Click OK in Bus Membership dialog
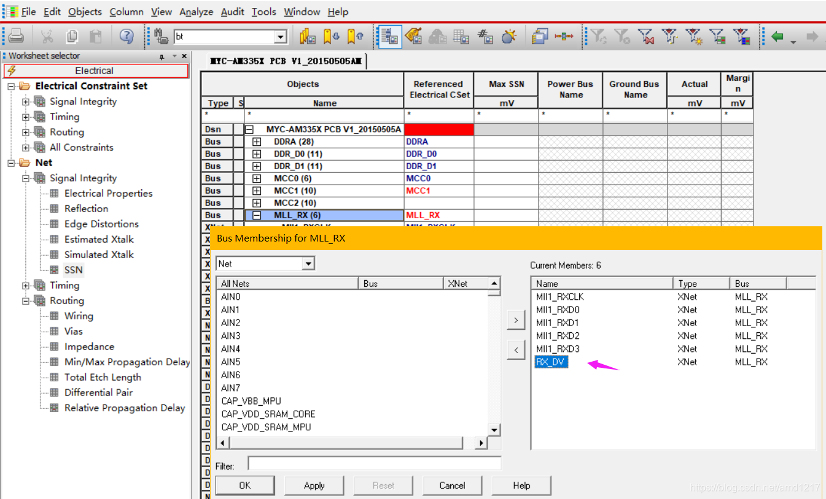Image resolution: width=826 pixels, height=499 pixels. [245, 486]
